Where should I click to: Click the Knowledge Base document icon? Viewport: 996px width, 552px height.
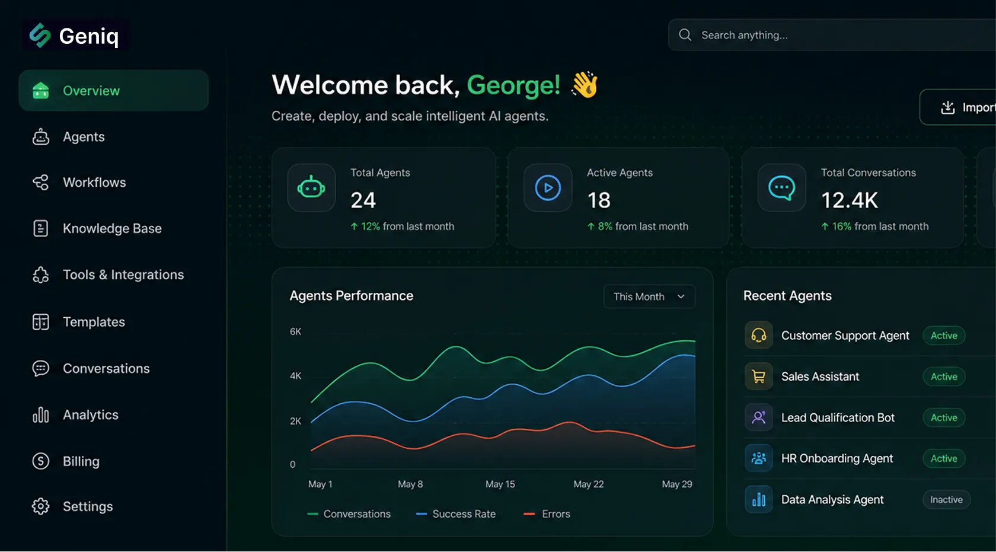pyautogui.click(x=41, y=228)
